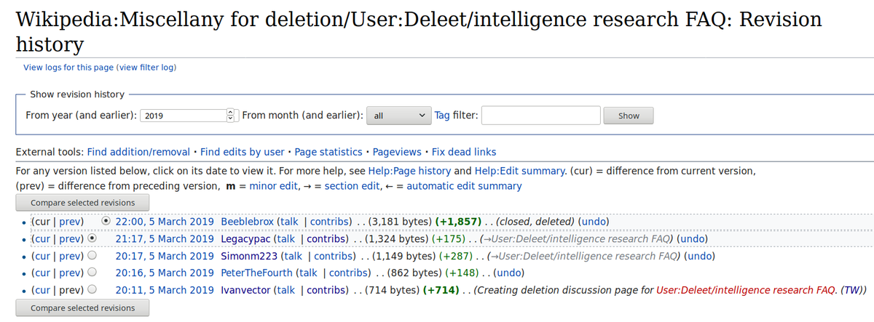Open the 'Find addition/removal' external tool
874x322 pixels.
coord(138,152)
